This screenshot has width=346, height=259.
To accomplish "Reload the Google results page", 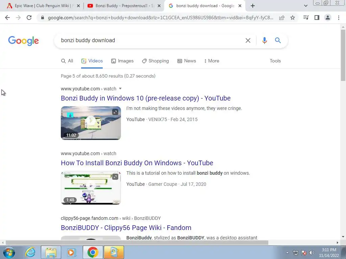I will [x=29, y=18].
